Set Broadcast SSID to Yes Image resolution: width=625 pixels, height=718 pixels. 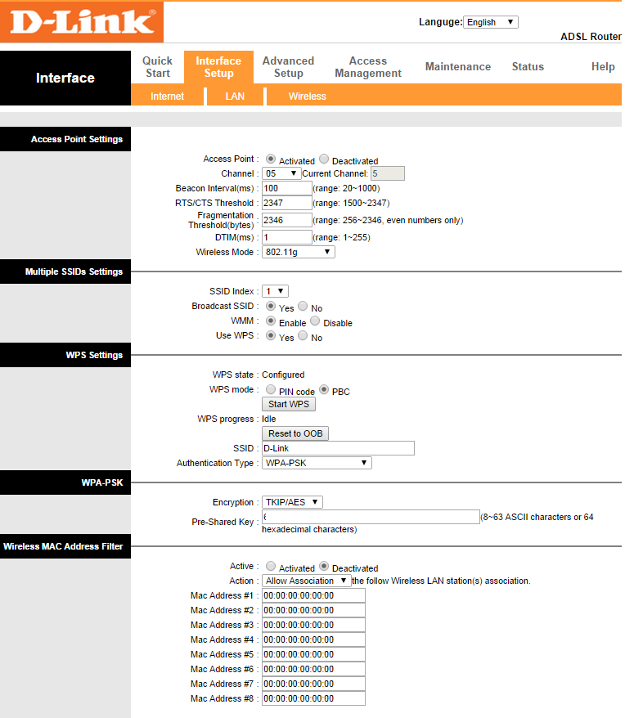tap(271, 306)
